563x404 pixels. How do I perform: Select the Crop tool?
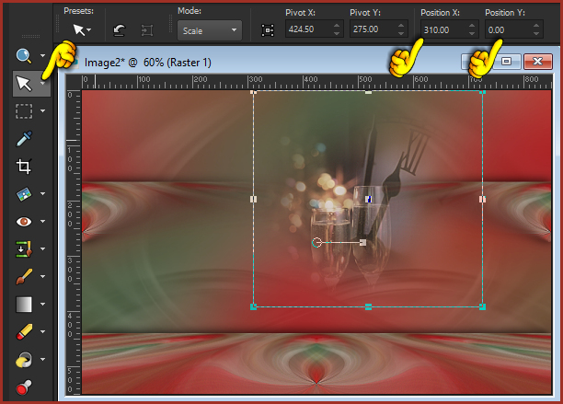click(24, 167)
